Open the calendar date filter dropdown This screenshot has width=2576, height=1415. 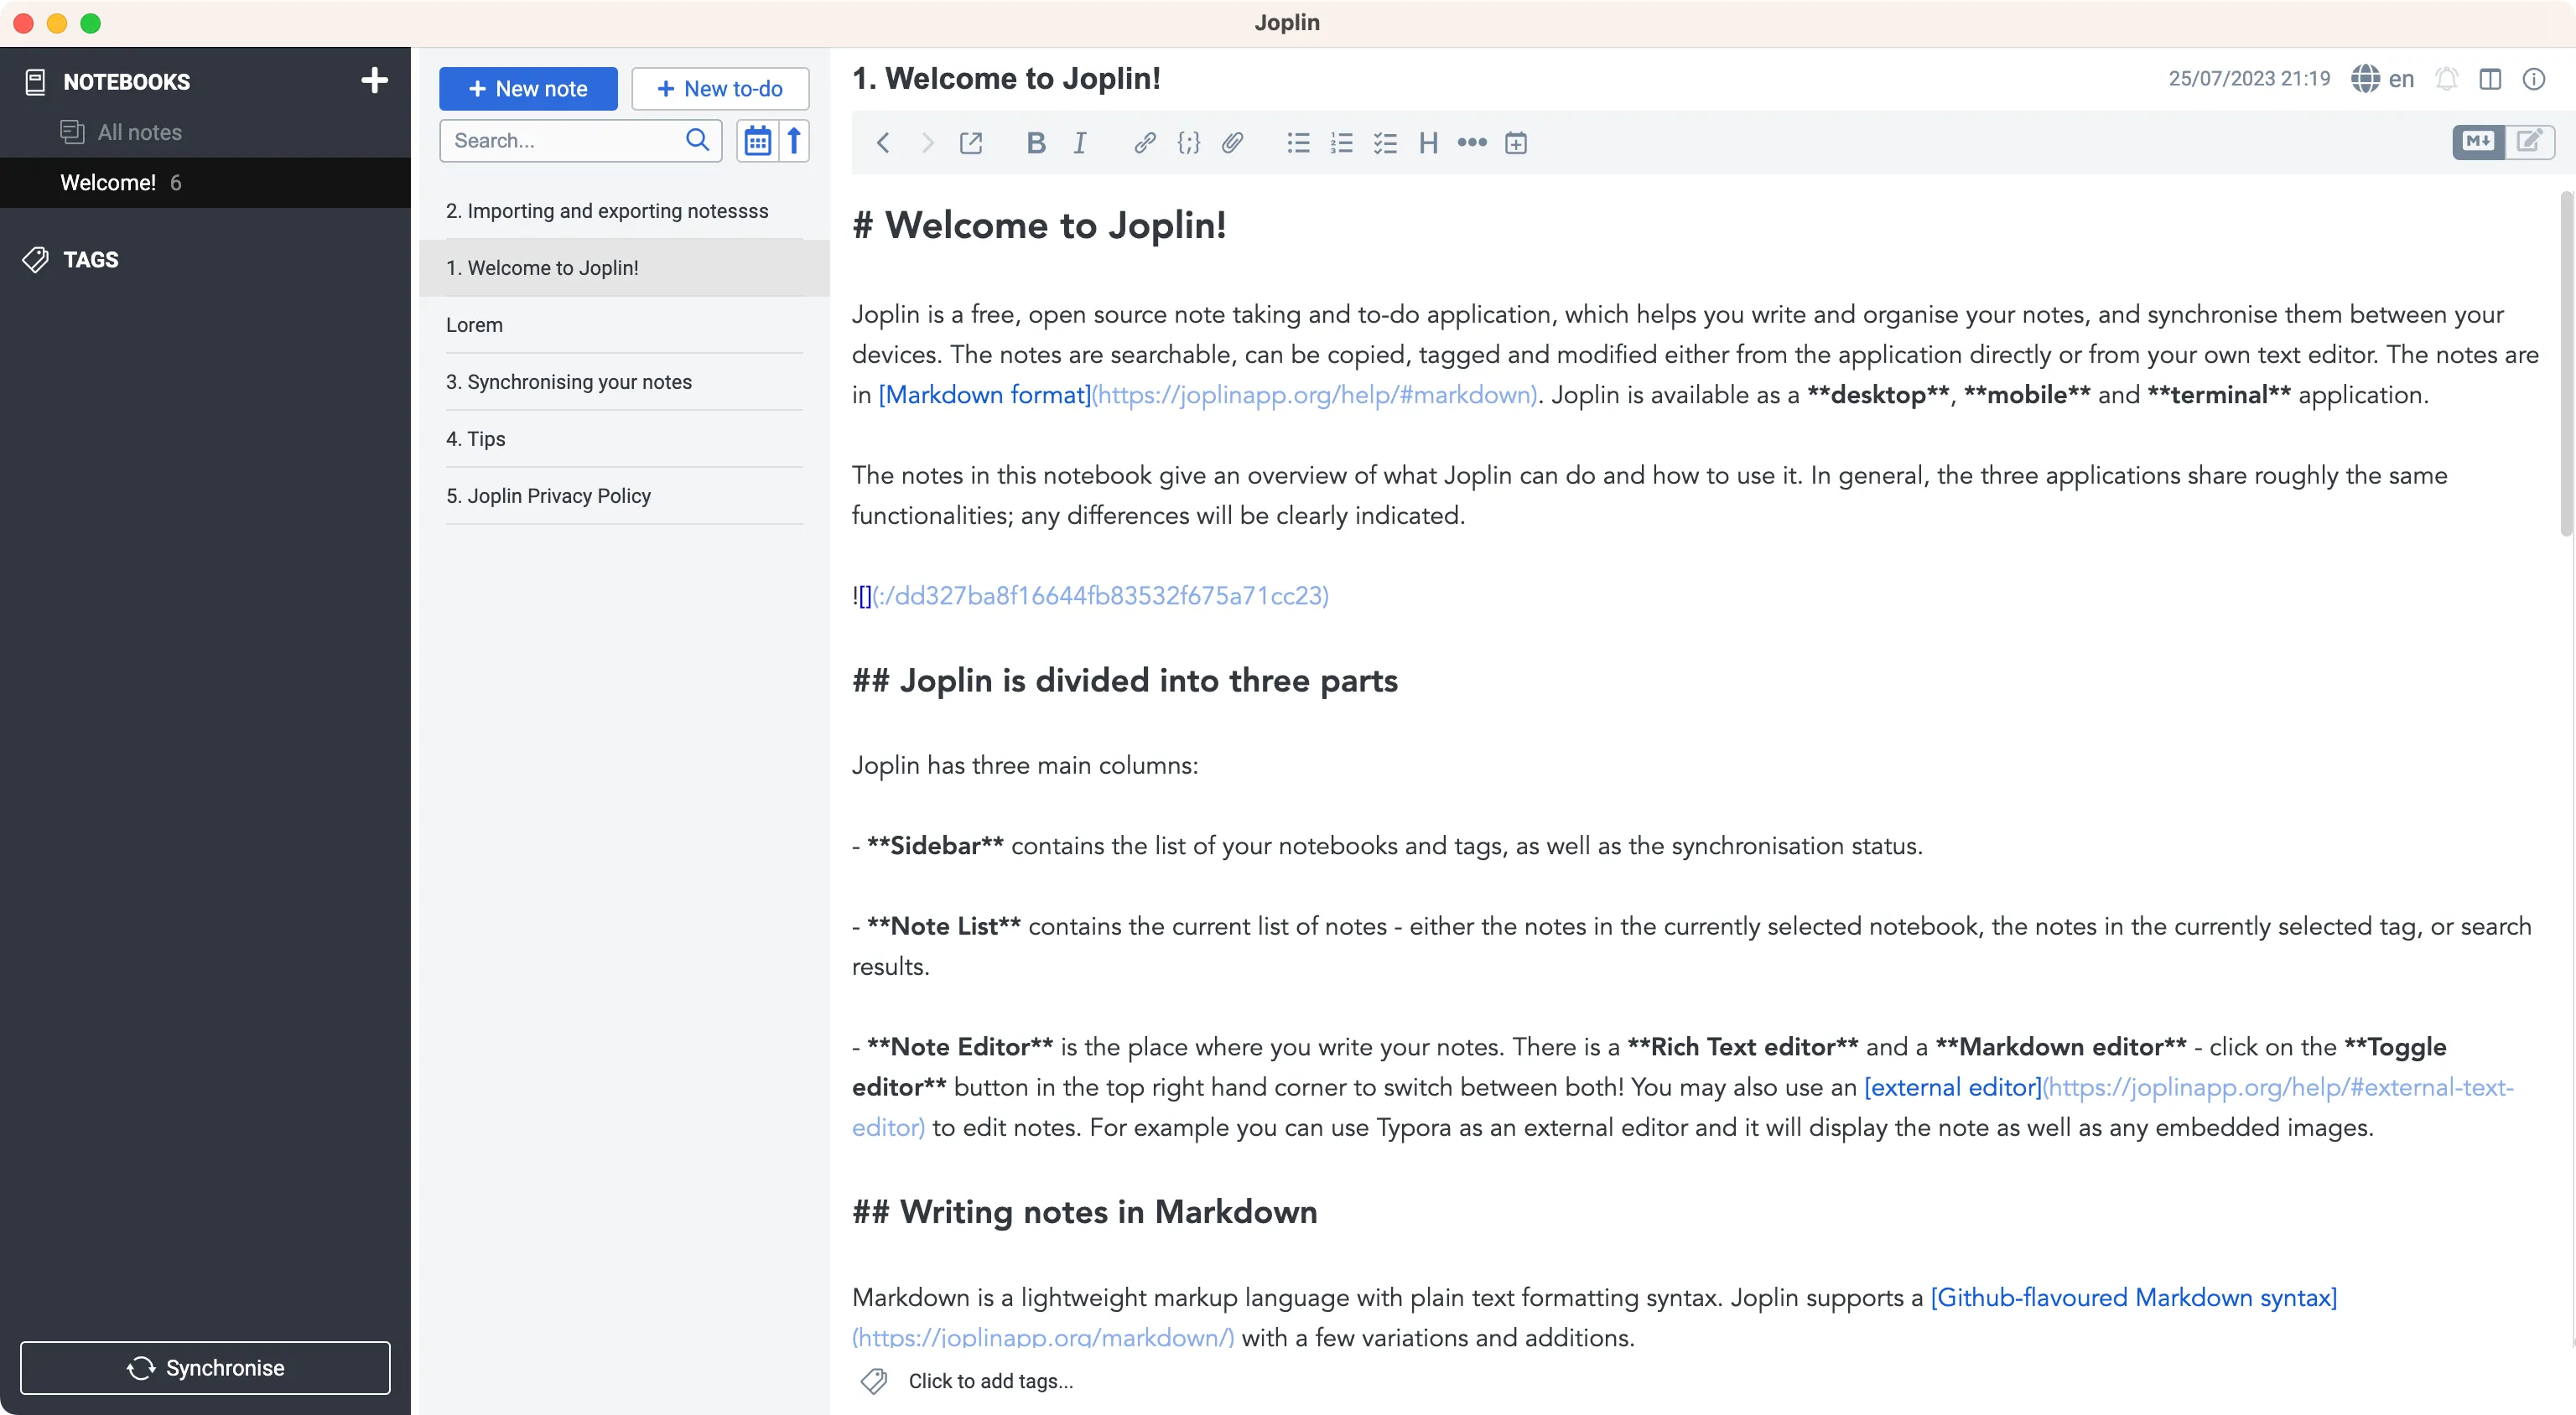pyautogui.click(x=756, y=140)
